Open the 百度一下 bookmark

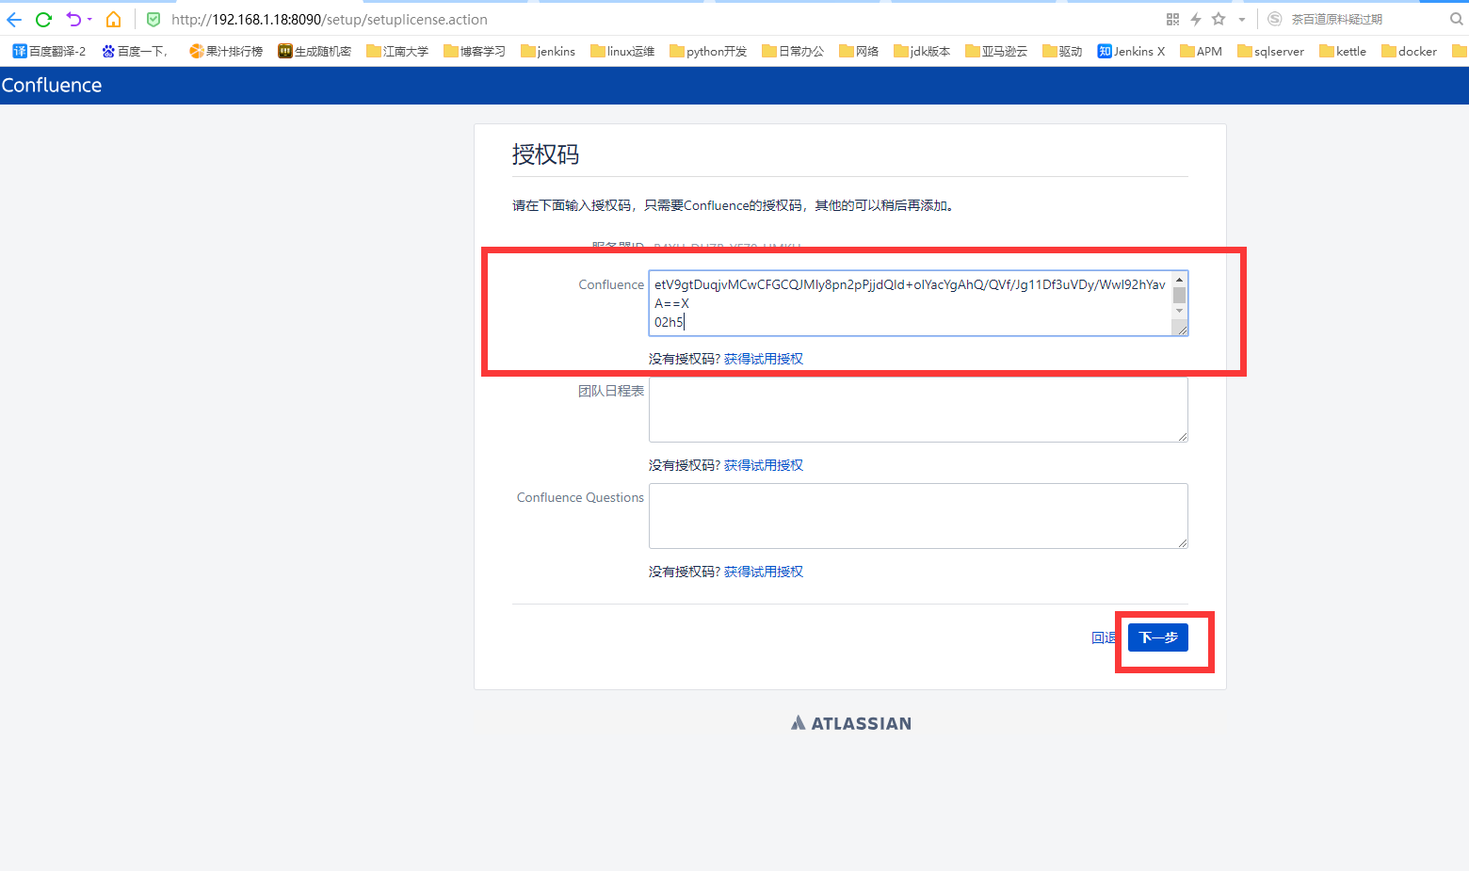tap(135, 51)
